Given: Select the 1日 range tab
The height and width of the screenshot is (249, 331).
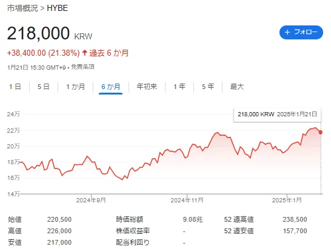Looking at the screenshot, I should 15,87.
